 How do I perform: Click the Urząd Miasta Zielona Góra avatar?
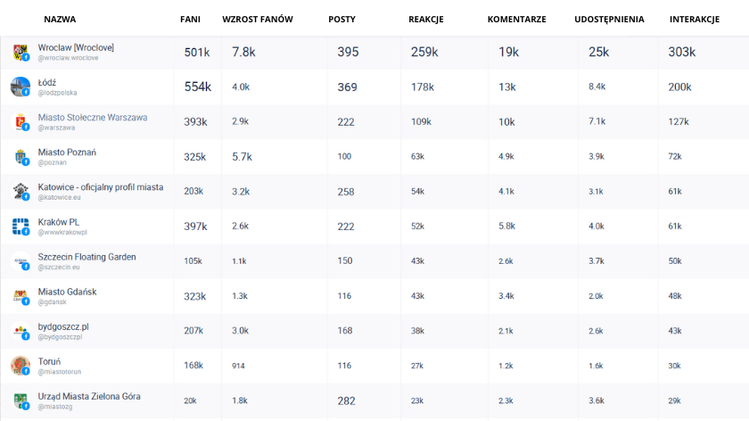click(x=20, y=400)
